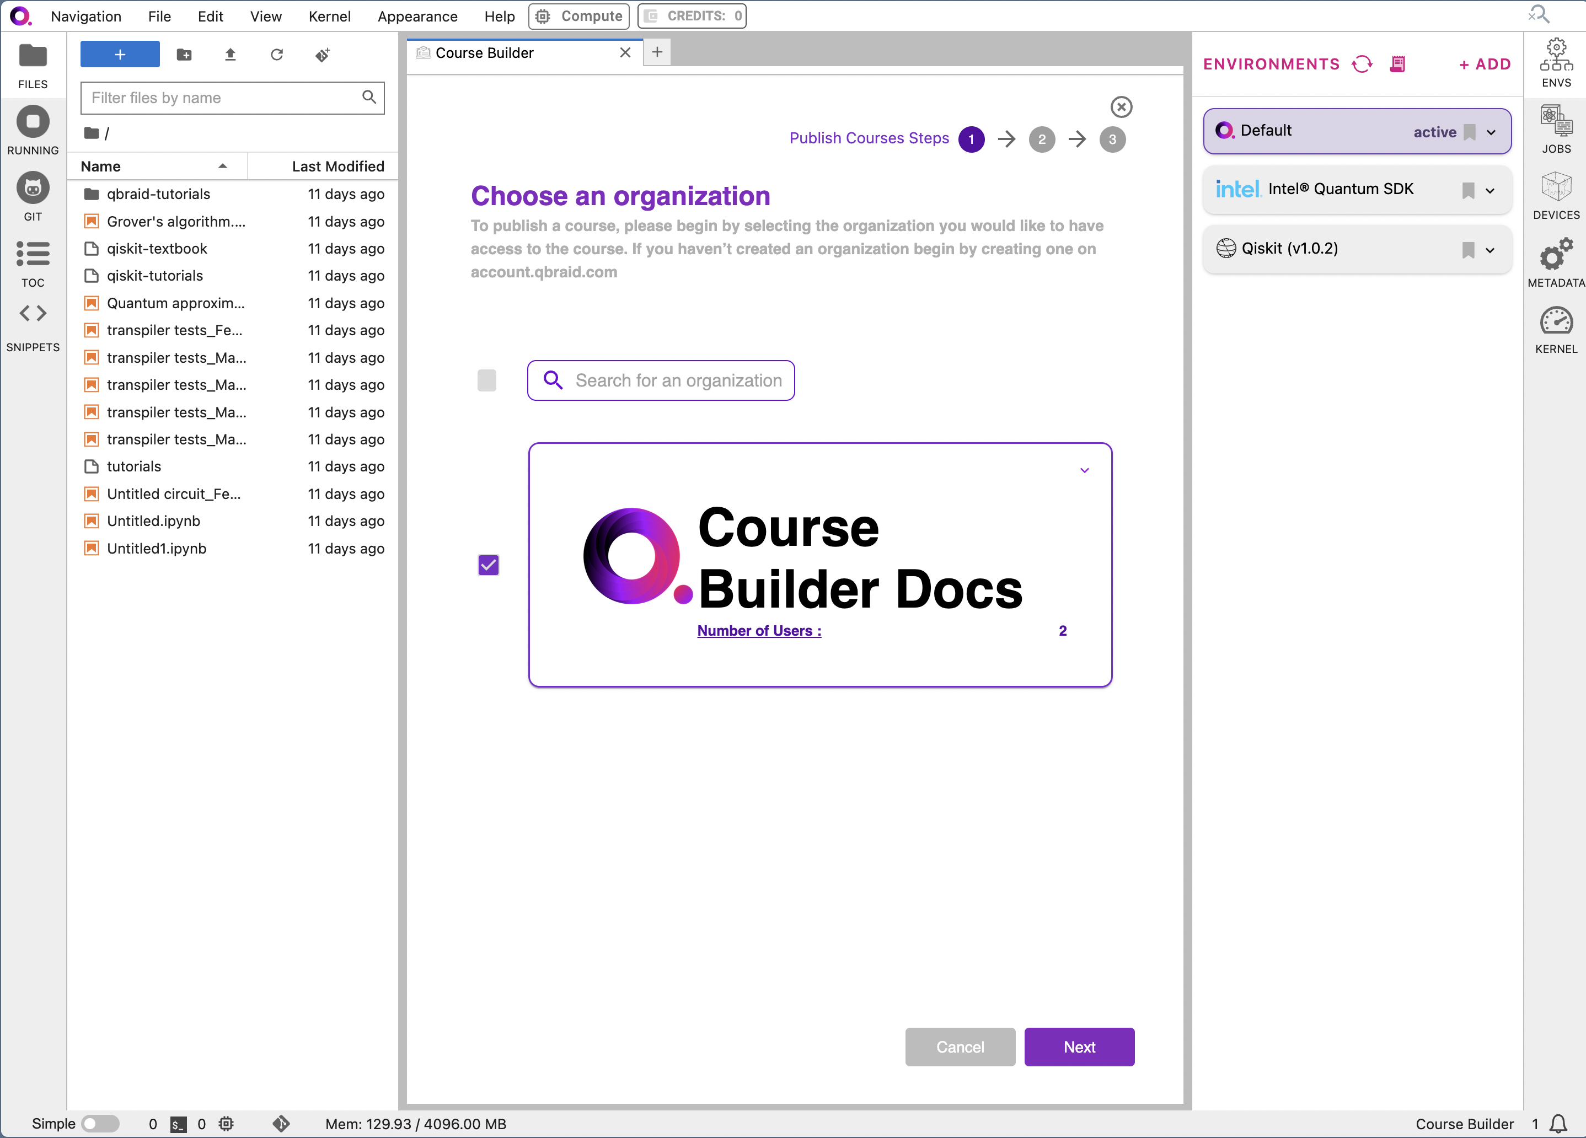The width and height of the screenshot is (1586, 1138).
Task: Check the select-all box beside organization search
Action: (487, 380)
